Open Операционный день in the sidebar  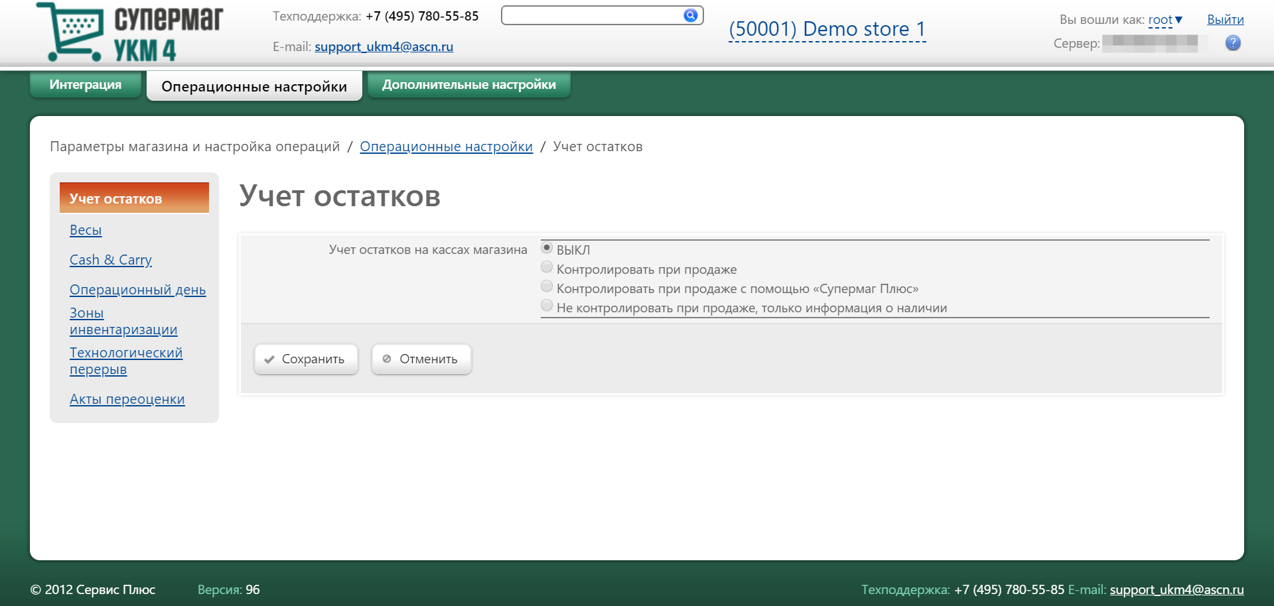pos(137,290)
